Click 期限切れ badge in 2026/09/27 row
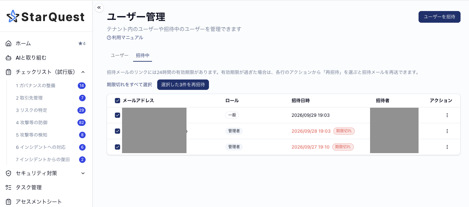469x207 pixels. tap(343, 147)
